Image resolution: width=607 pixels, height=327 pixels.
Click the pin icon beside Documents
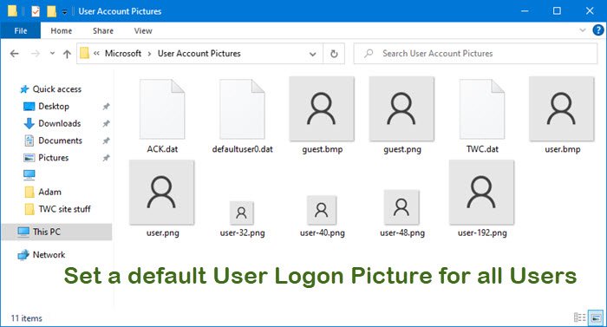coord(106,141)
